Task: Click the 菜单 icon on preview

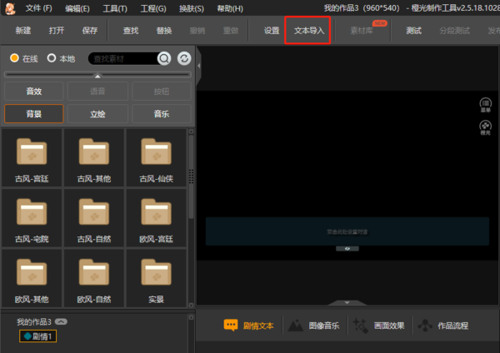Action: (485, 104)
